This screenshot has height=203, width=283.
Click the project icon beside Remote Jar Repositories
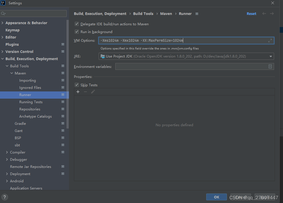click(x=63, y=166)
